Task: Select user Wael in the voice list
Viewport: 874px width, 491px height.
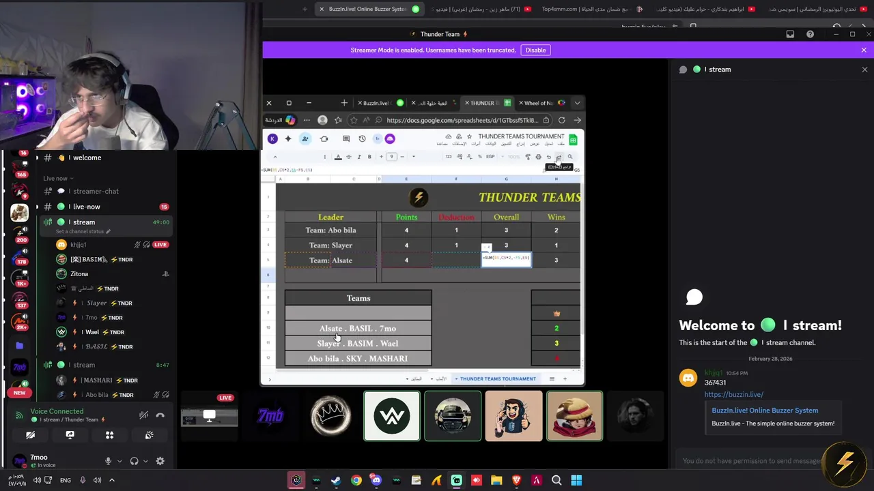Action: [x=91, y=332]
